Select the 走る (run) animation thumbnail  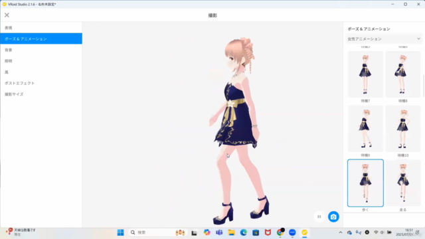pos(403,183)
